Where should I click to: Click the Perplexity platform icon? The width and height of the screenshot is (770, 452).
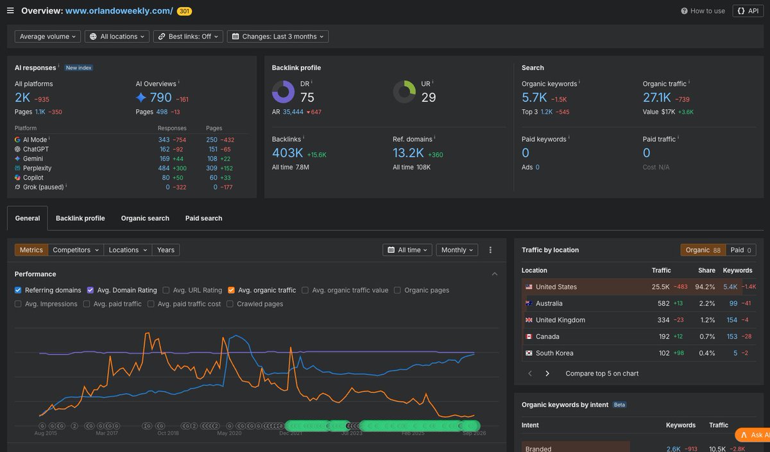[x=17, y=168]
